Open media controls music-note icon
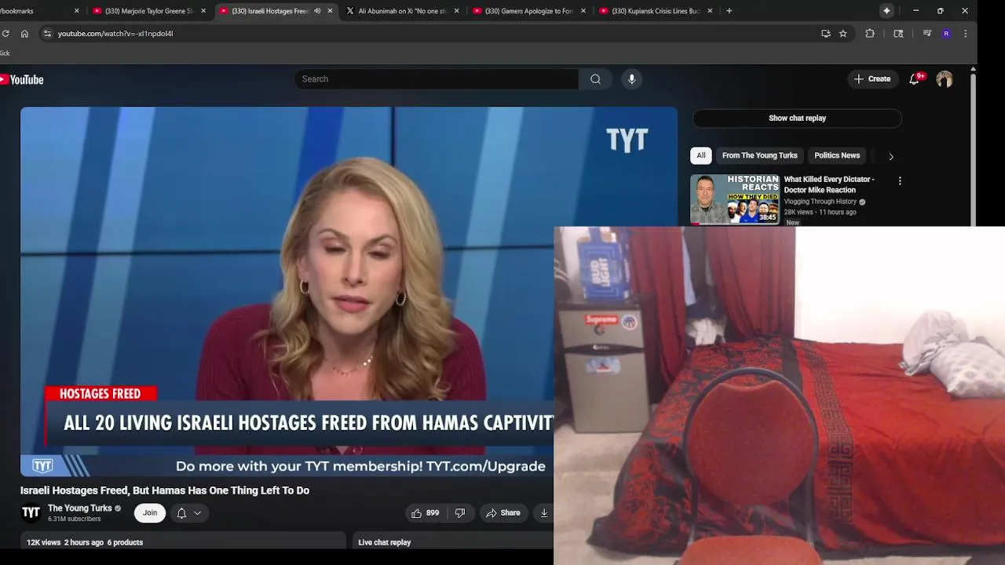1005x565 pixels. point(927,34)
